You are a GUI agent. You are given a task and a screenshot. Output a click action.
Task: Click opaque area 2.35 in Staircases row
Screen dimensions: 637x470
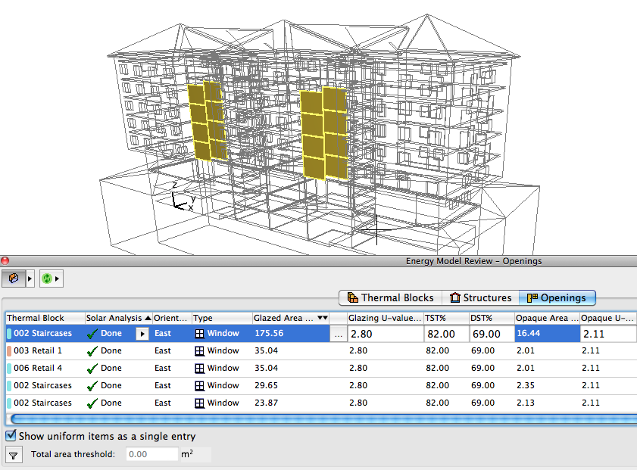526,385
